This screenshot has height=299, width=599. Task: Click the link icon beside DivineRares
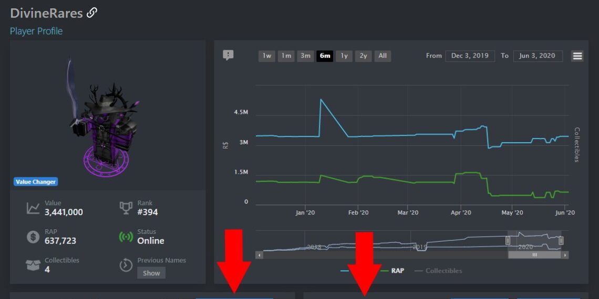[92, 13]
